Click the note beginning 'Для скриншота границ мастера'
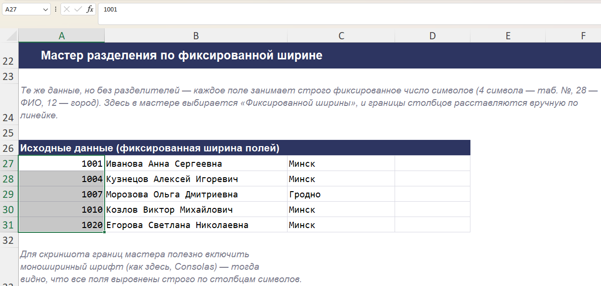The width and height of the screenshot is (601, 286). click(161, 266)
